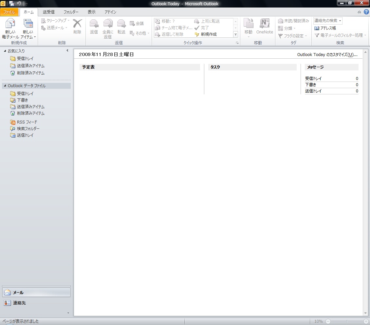This screenshot has height=325, width=370.
Task: Select the チーム宛て電子メール quick step
Action: pyautogui.click(x=174, y=28)
